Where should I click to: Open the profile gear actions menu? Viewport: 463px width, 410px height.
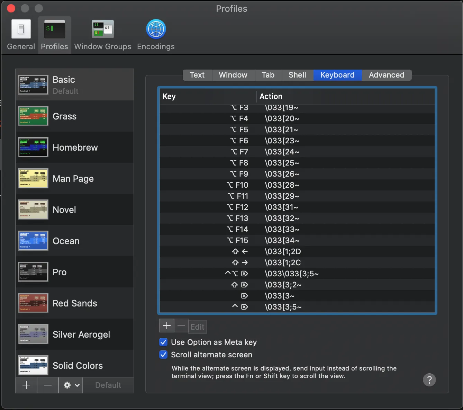point(71,385)
